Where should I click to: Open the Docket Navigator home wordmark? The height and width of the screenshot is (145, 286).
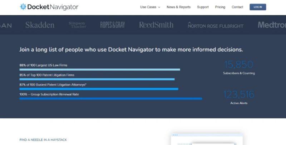[53, 7]
